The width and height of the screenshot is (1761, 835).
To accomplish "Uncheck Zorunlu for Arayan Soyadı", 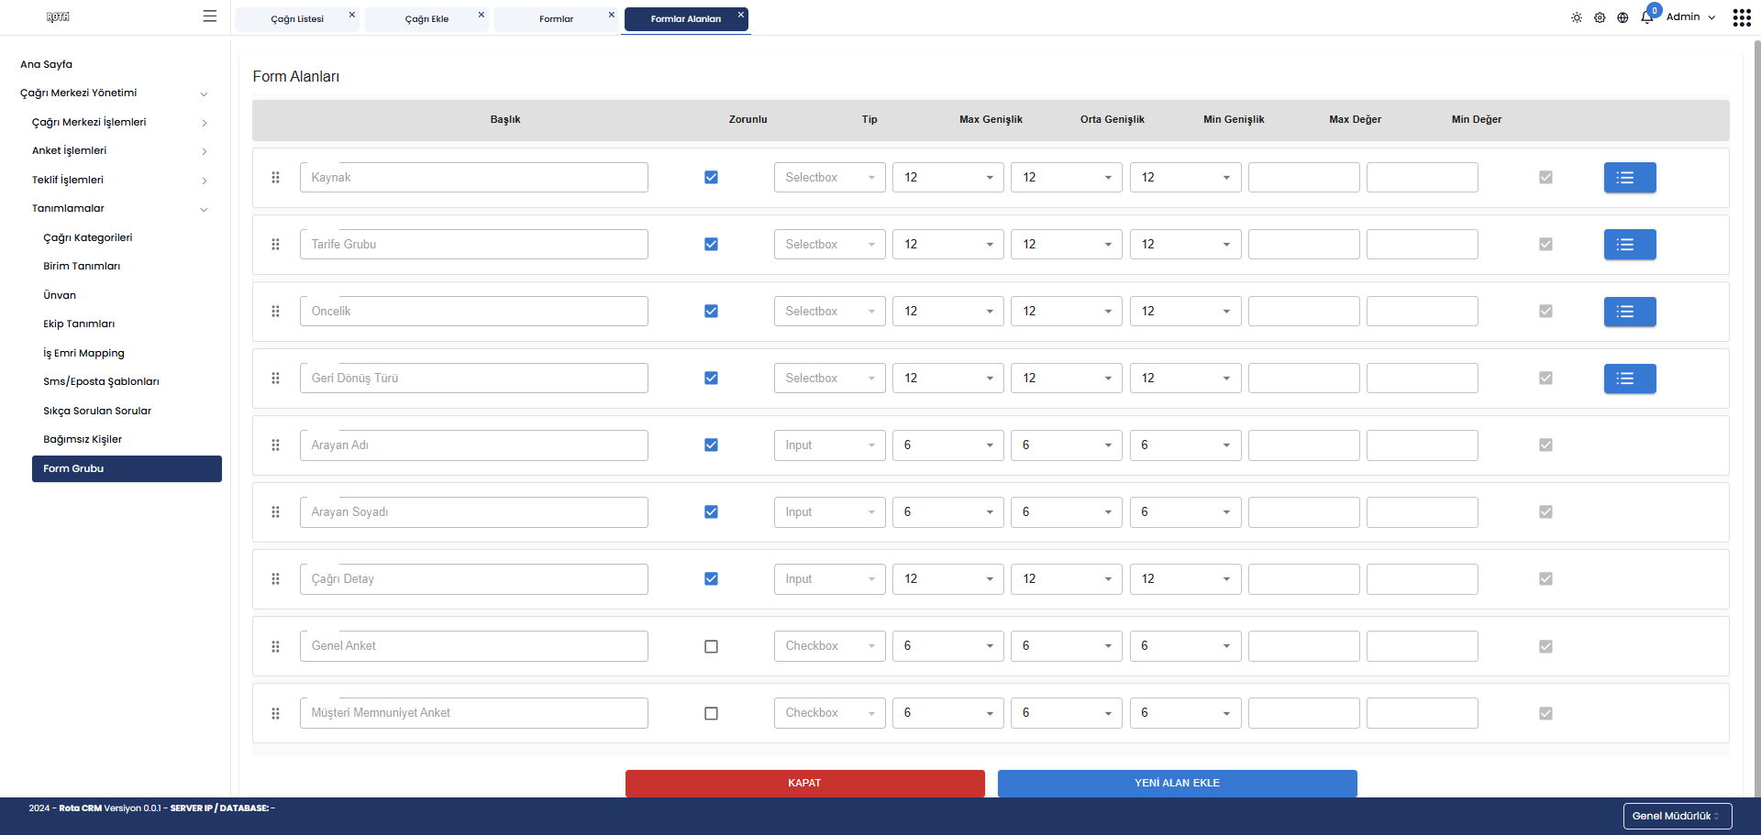I will [711, 512].
